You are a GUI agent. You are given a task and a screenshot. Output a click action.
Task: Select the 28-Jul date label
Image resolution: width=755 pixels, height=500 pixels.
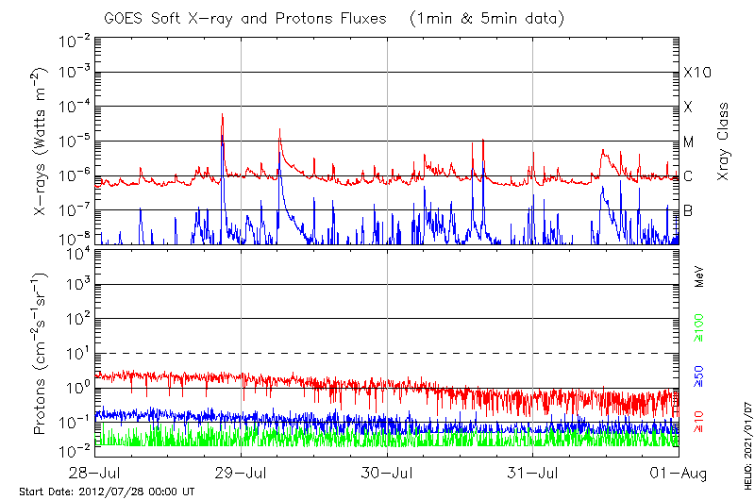pyautogui.click(x=95, y=472)
